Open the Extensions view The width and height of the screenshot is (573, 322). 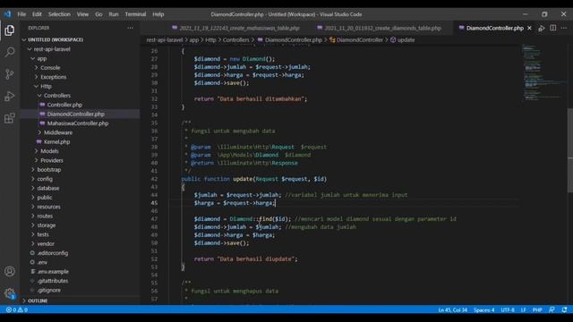(x=10, y=118)
